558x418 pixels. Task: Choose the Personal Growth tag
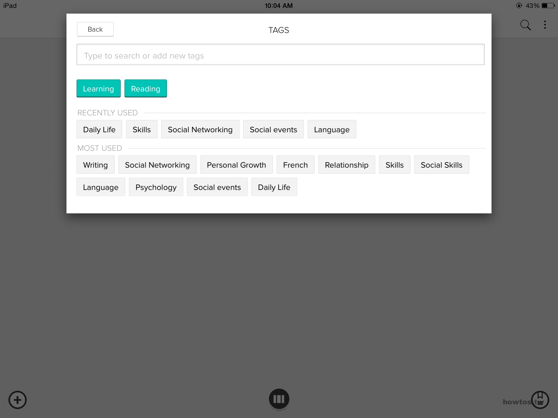pos(236,165)
